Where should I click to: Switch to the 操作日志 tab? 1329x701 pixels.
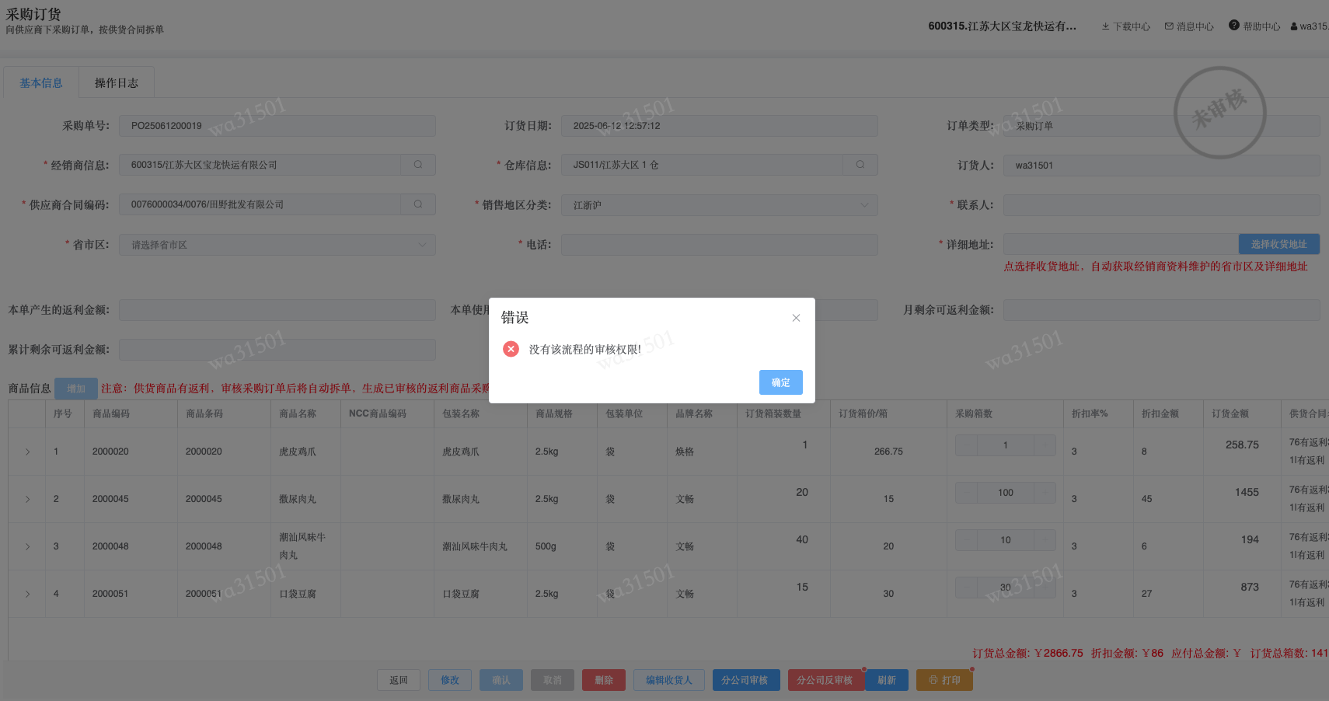[x=117, y=83]
